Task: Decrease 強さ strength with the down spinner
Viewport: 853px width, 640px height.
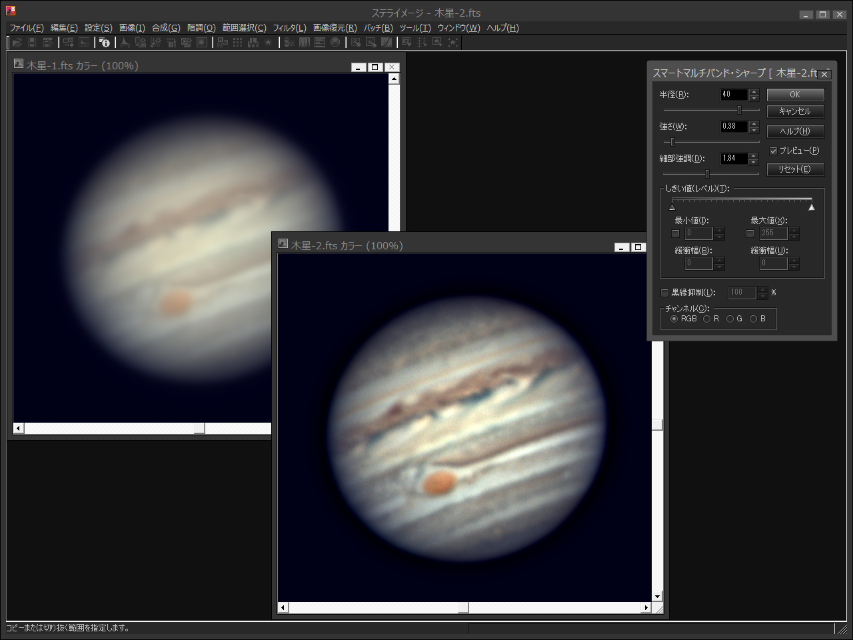Action: (x=754, y=129)
